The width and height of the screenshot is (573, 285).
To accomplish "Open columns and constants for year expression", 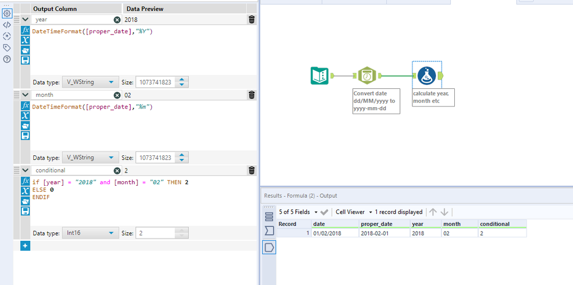I will coord(25,40).
